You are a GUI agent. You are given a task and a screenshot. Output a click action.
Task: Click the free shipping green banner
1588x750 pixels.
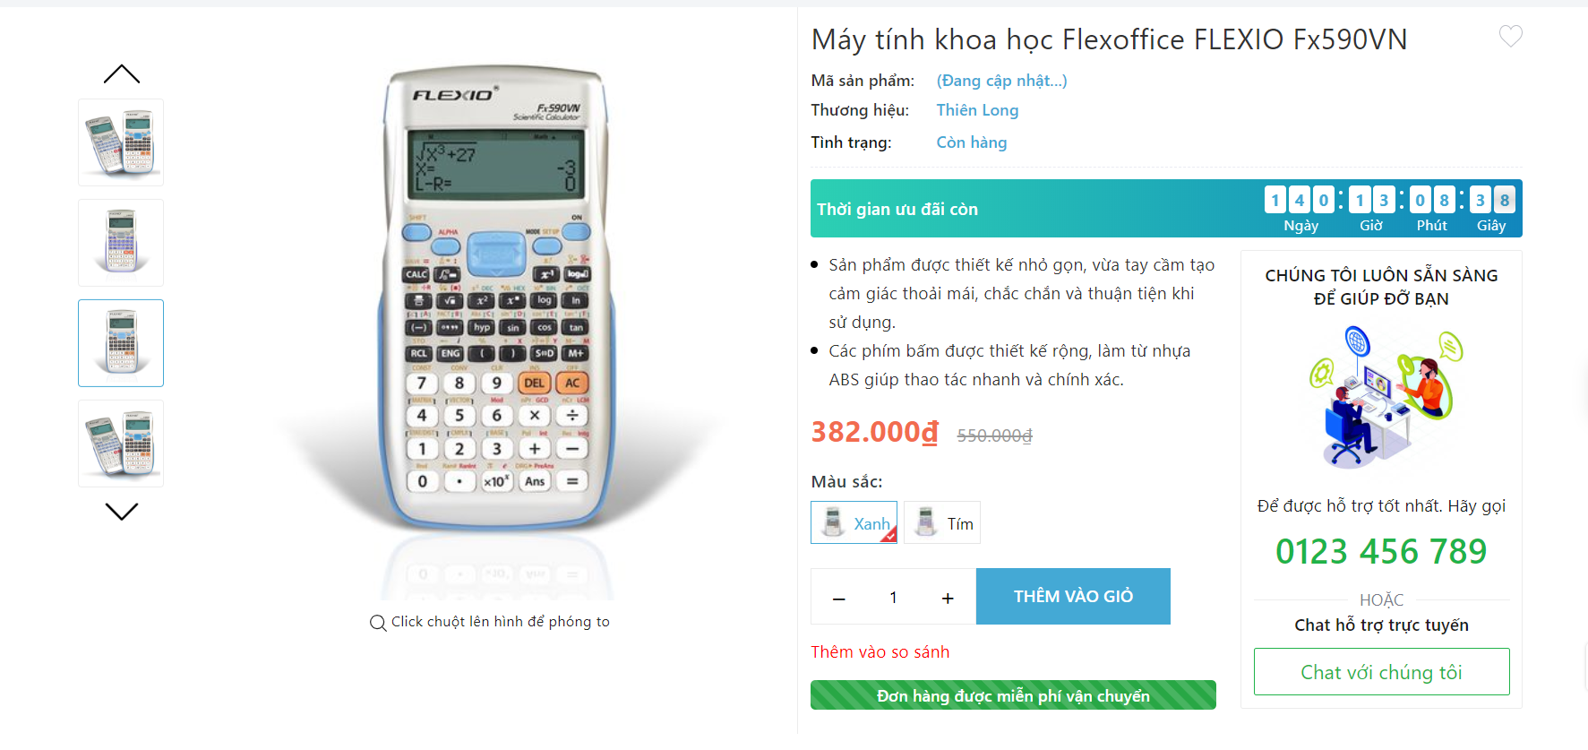[1013, 696]
